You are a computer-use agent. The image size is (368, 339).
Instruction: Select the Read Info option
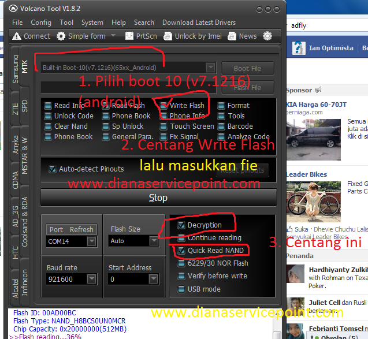(x=65, y=106)
